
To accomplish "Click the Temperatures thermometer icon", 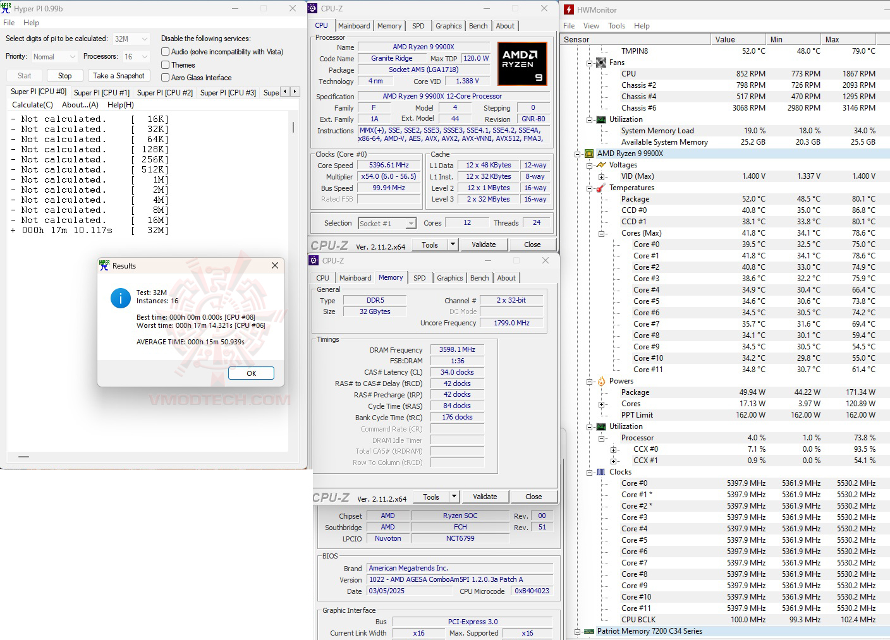I will (601, 188).
